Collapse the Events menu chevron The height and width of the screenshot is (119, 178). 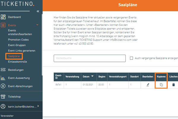click(x=37, y=26)
